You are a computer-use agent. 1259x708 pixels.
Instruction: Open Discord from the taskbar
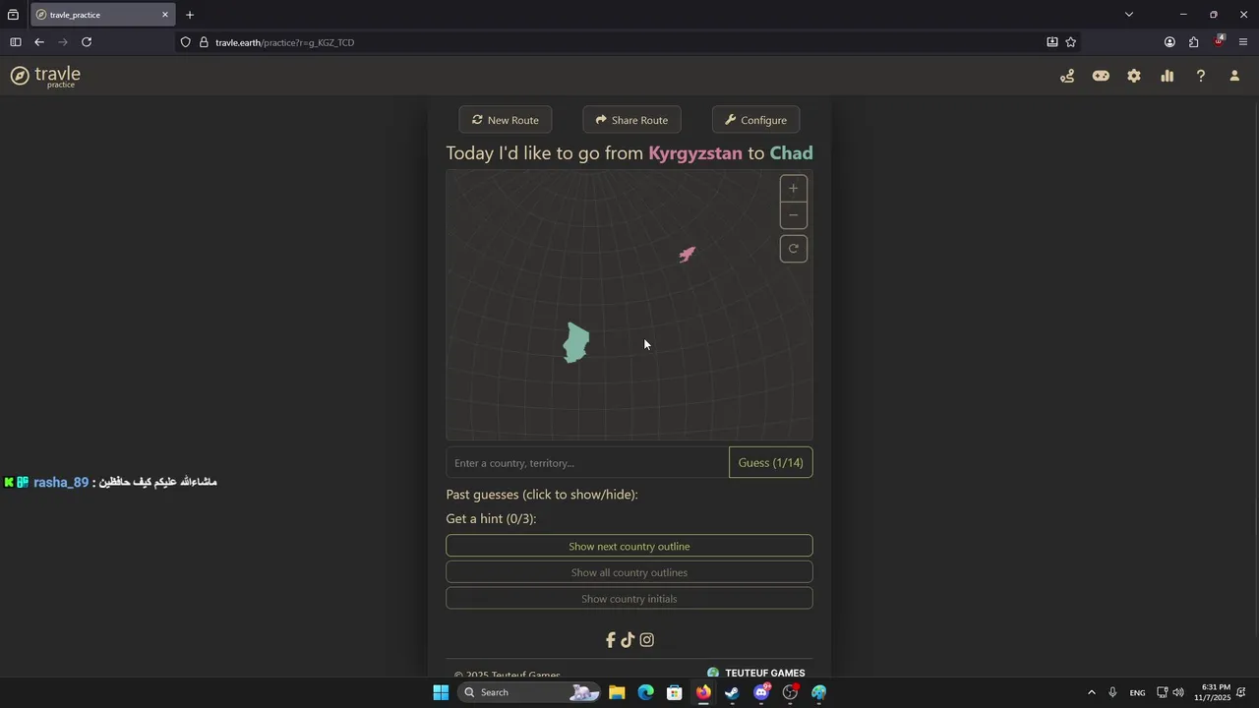761,692
